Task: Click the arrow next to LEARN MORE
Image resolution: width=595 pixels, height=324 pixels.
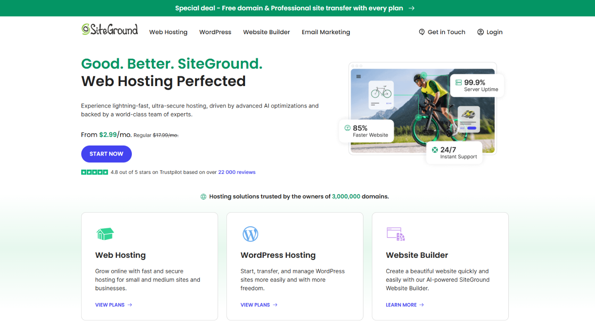Action: point(422,305)
